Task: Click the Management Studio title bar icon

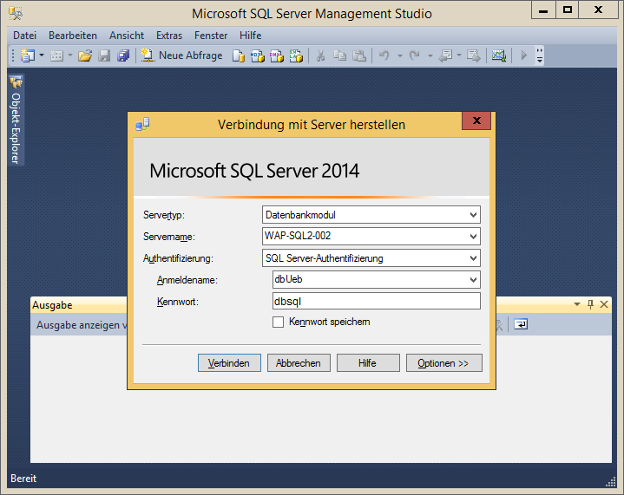Action: coord(16,14)
